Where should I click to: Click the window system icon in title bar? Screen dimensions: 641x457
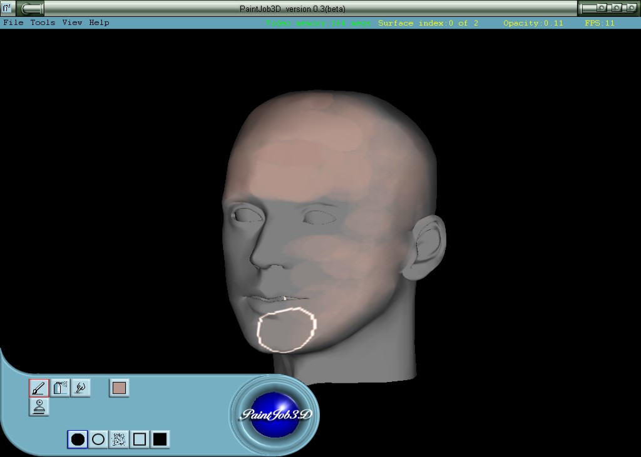[7, 8]
